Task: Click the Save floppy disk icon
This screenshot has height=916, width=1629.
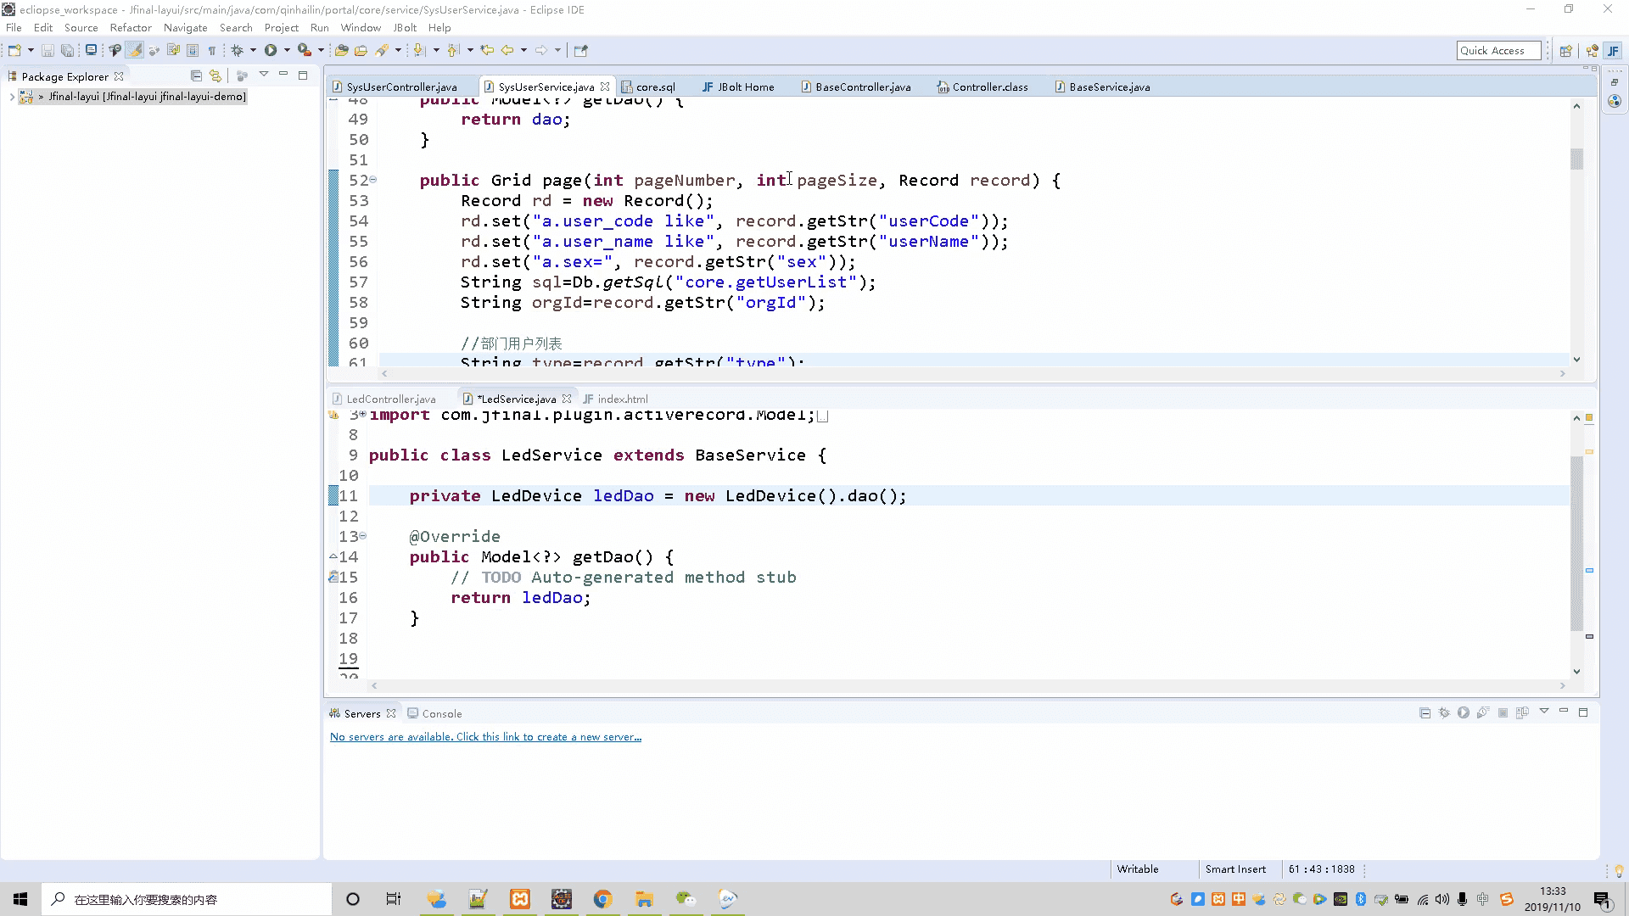Action: point(48,51)
